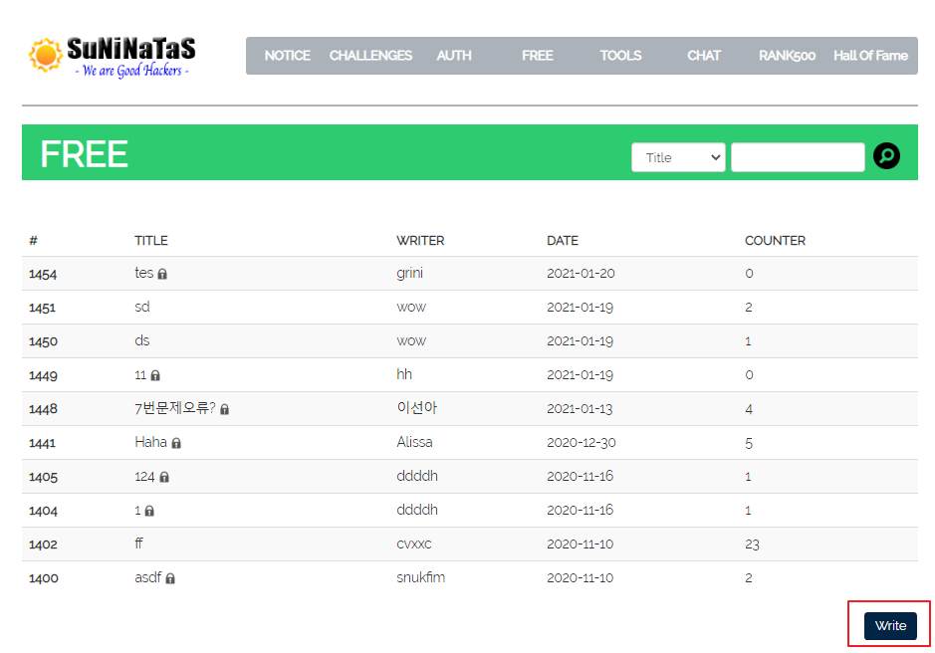Click the date 2021-01-13

580,409
